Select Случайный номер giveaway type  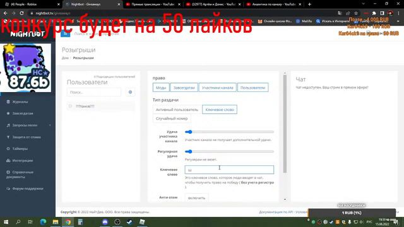tap(172, 119)
